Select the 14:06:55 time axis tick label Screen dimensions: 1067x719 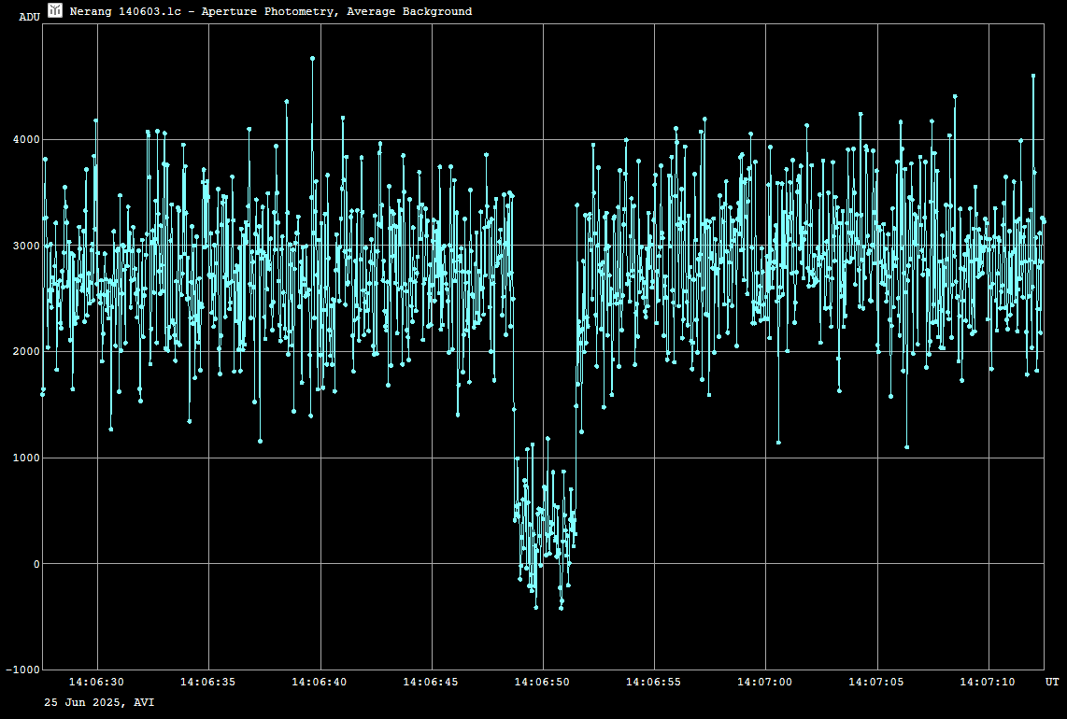[x=653, y=683]
